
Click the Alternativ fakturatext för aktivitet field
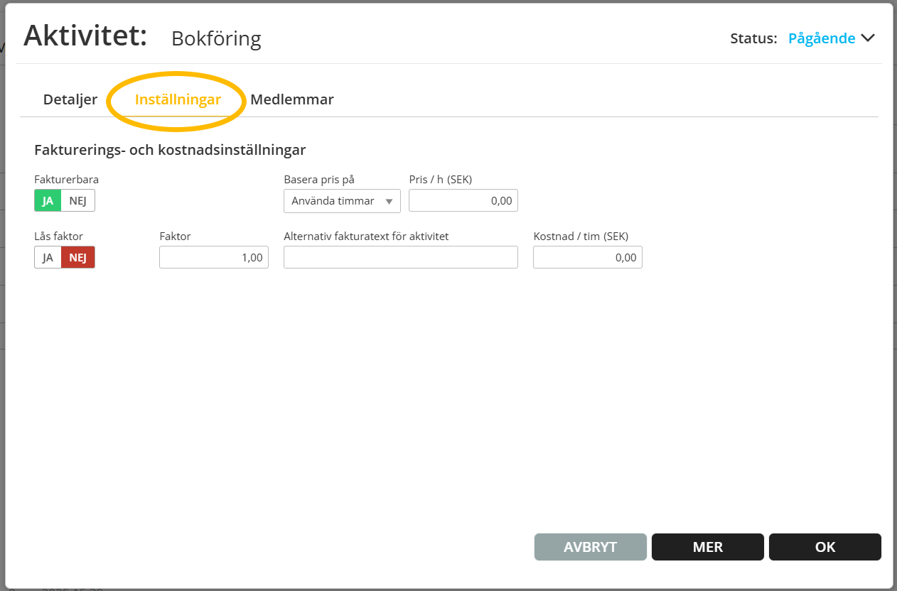coord(400,257)
